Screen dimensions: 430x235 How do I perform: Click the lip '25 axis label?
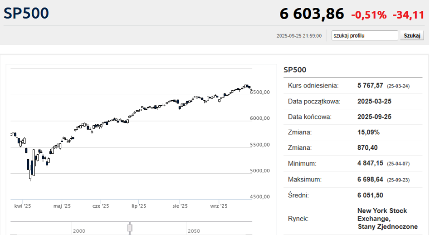(140, 206)
